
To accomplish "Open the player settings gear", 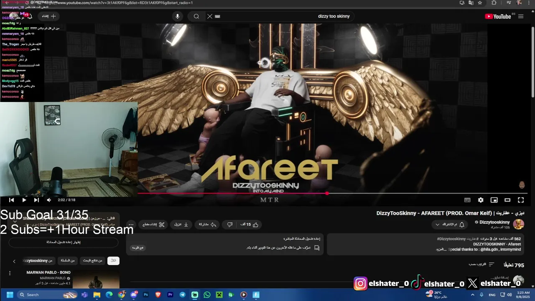I will tap(481, 200).
